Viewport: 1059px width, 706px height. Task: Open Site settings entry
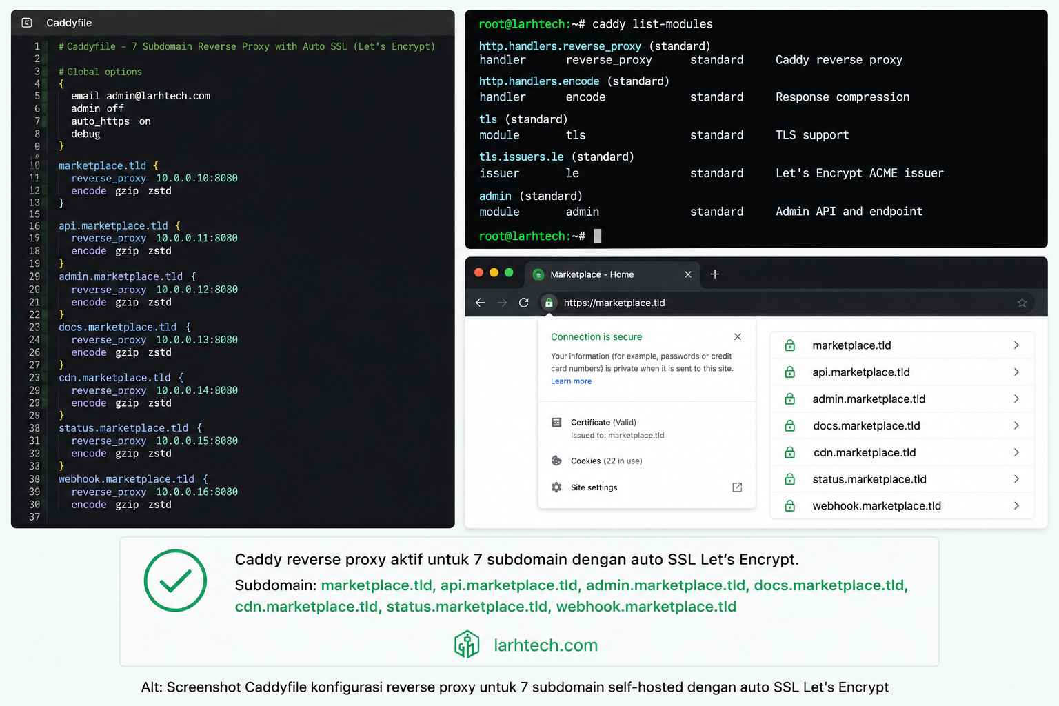594,487
